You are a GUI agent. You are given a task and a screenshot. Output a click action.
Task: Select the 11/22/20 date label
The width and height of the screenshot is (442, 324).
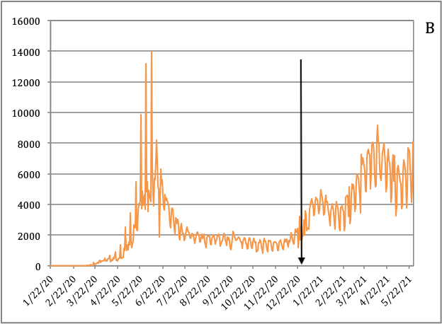(261, 292)
